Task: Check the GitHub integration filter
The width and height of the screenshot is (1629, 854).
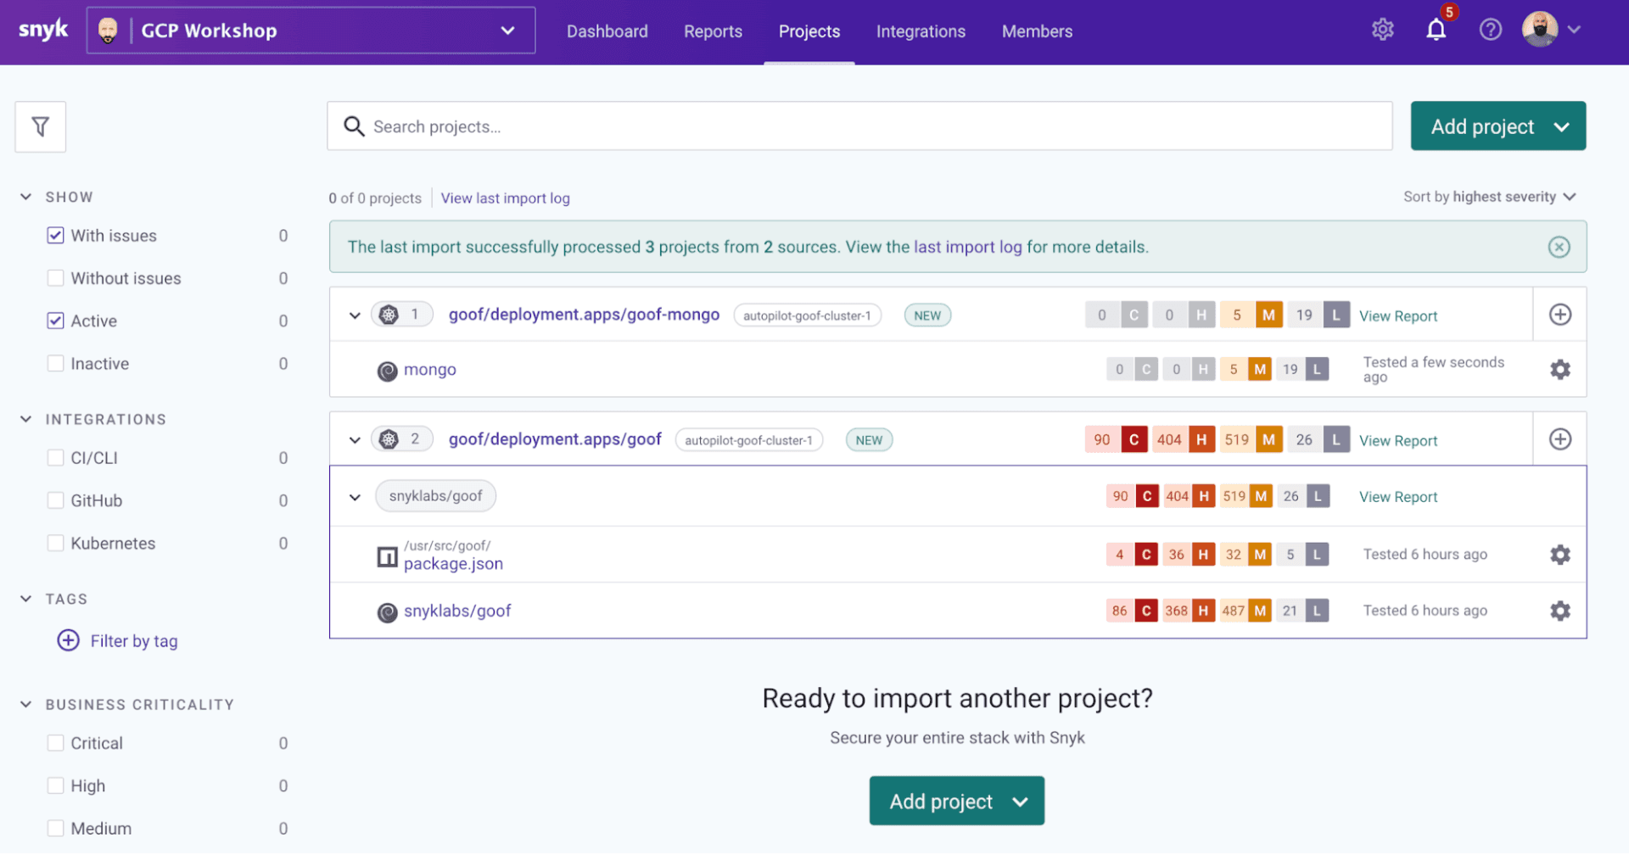Action: tap(55, 500)
